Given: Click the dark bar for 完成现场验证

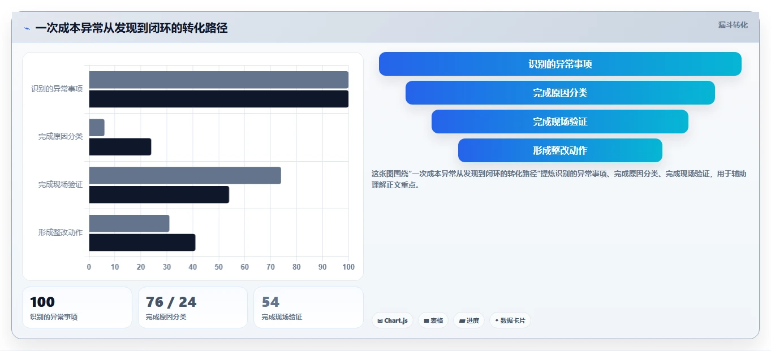Looking at the screenshot, I should click(159, 194).
